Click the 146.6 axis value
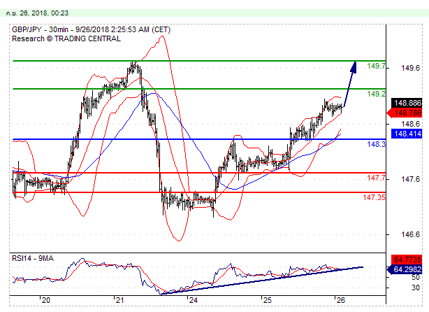The image size is (429, 312). [x=410, y=234]
